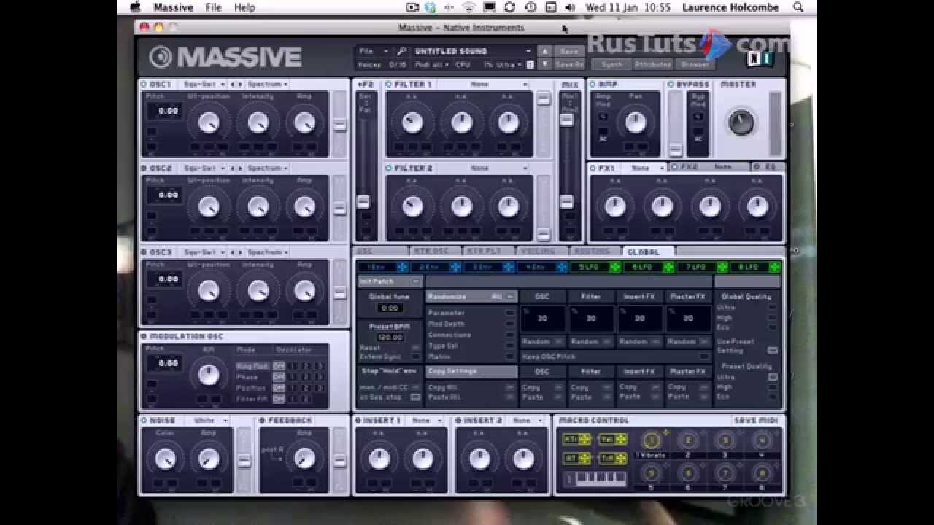Click the 2 Env modulation cross handle
The height and width of the screenshot is (525, 934).
tap(455, 268)
